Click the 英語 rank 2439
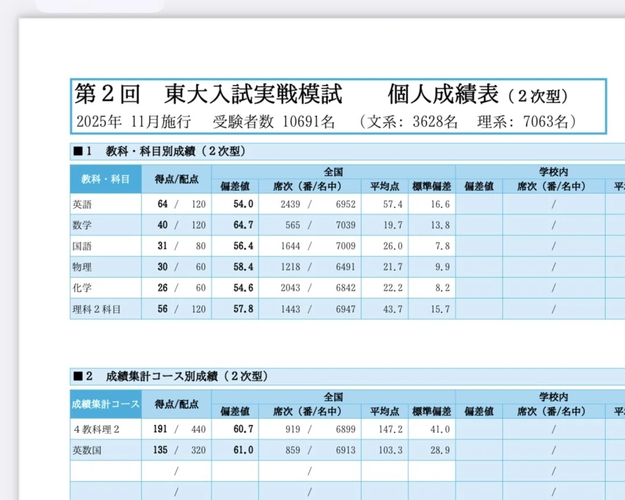This screenshot has width=625, height=500. pos(290,204)
